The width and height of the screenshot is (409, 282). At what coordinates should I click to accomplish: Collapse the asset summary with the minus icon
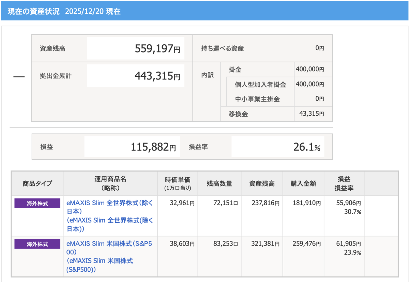[19, 76]
